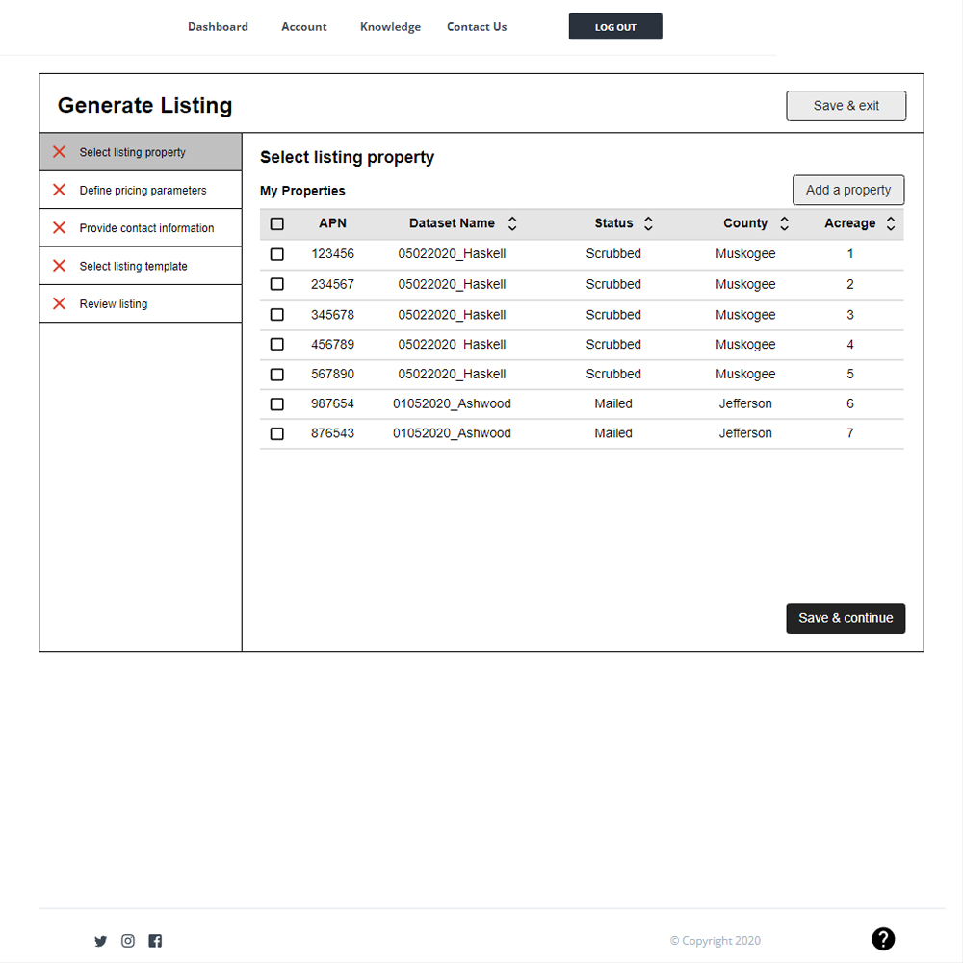
Task: Go to Select listing template step
Action: point(141,266)
